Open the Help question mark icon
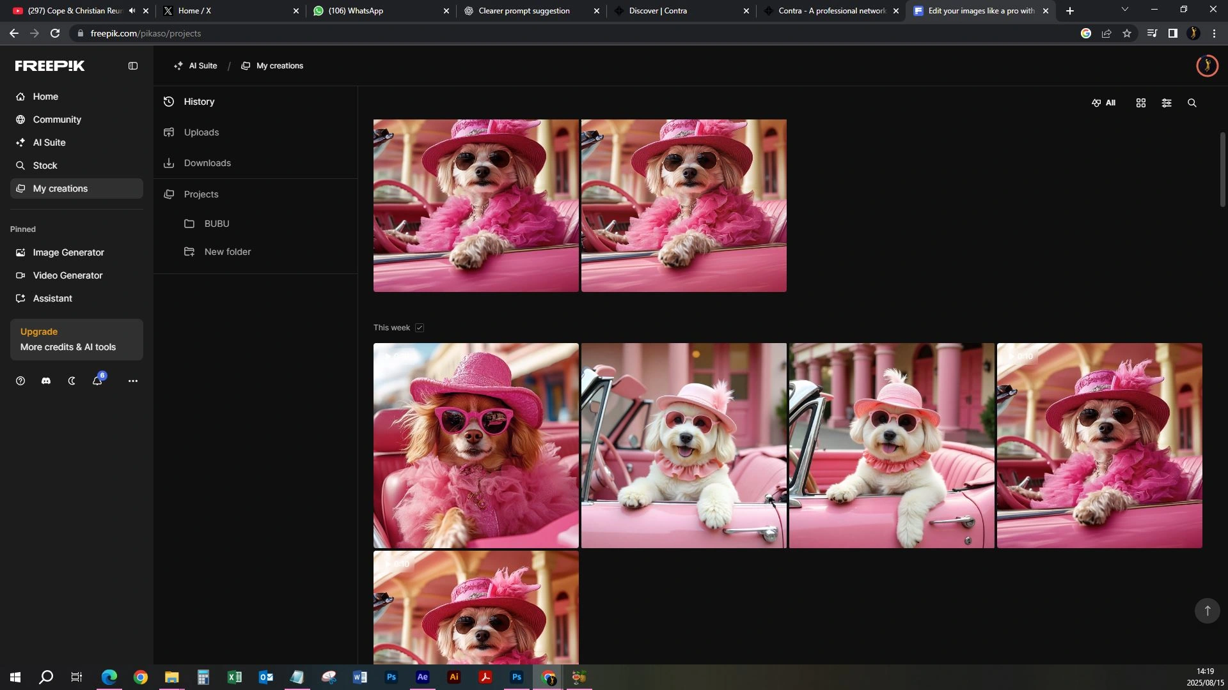Viewport: 1228px width, 690px height. click(20, 381)
